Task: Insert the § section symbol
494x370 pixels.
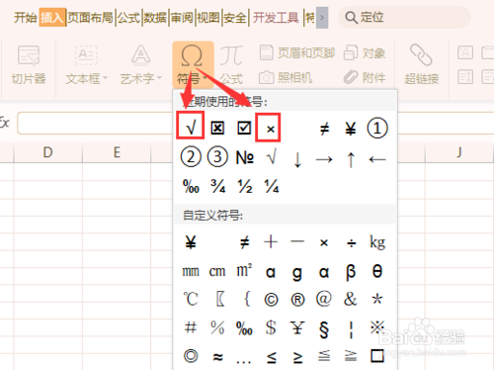Action: (x=324, y=329)
